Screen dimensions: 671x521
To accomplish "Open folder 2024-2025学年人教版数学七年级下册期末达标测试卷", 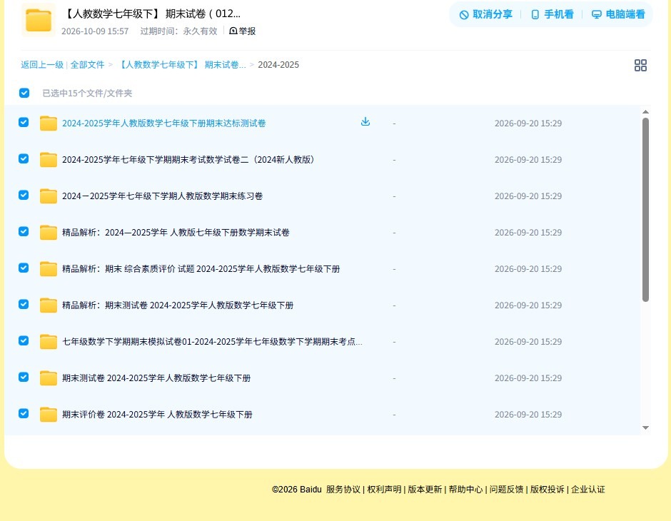I will point(164,123).
